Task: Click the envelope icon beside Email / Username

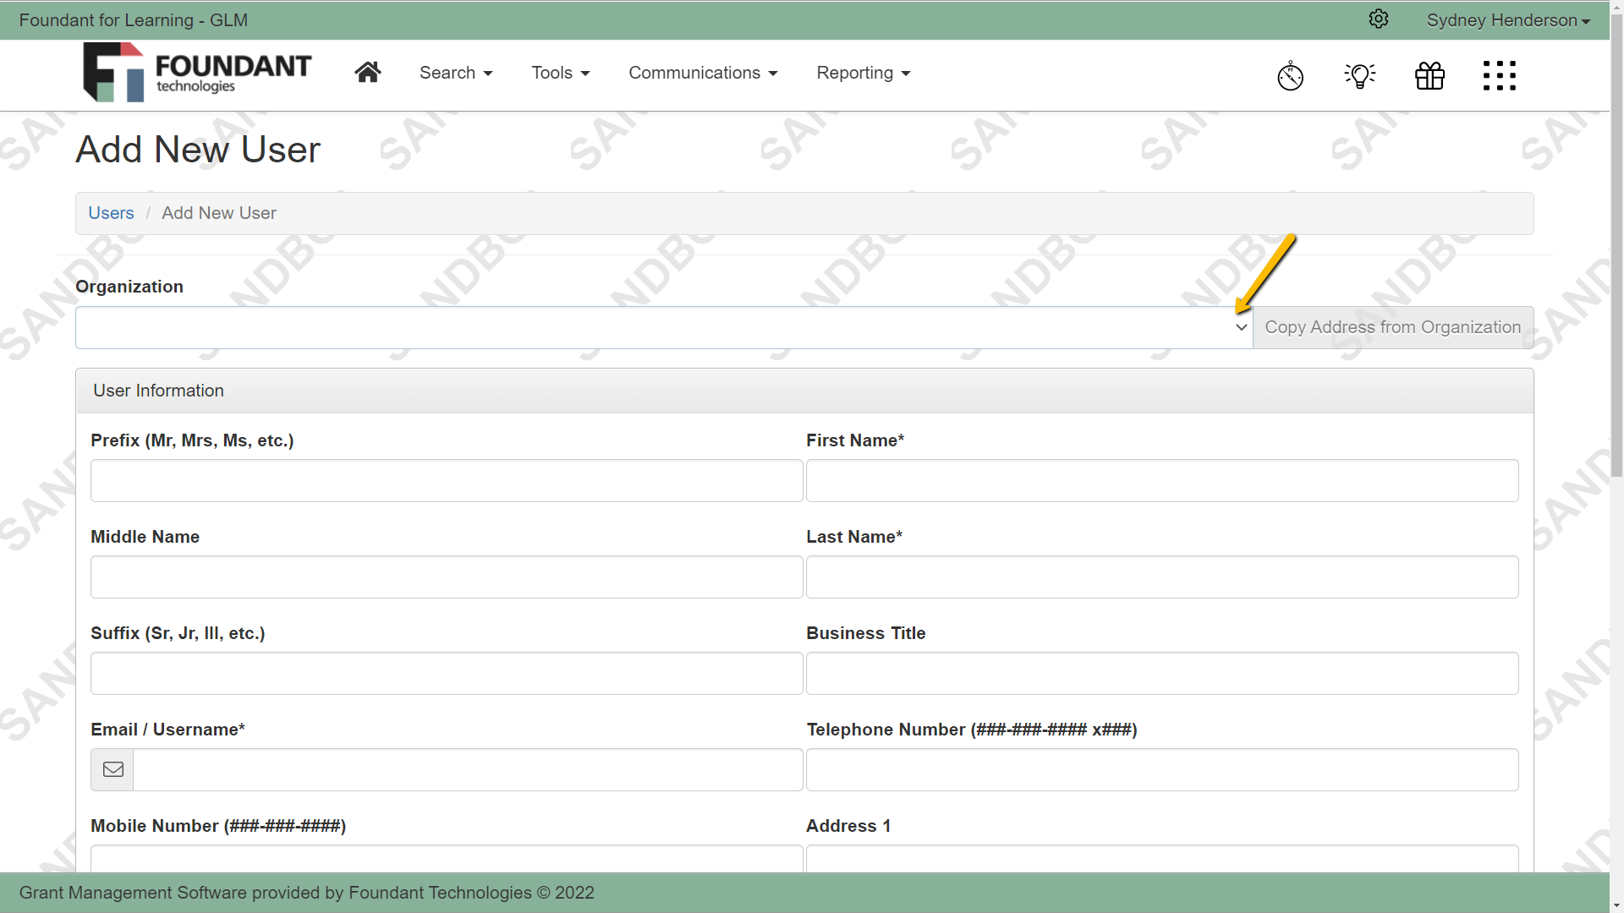Action: coord(111,769)
